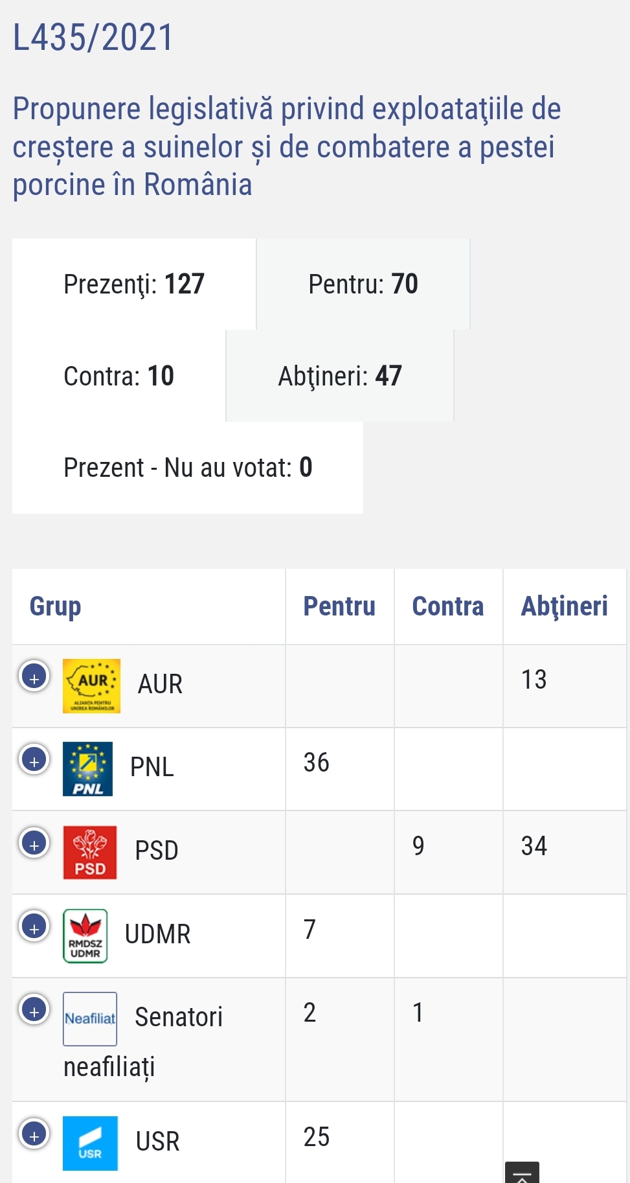Image resolution: width=630 pixels, height=1183 pixels.
Task: Open the Propunere legislativă title link
Action: point(286,146)
